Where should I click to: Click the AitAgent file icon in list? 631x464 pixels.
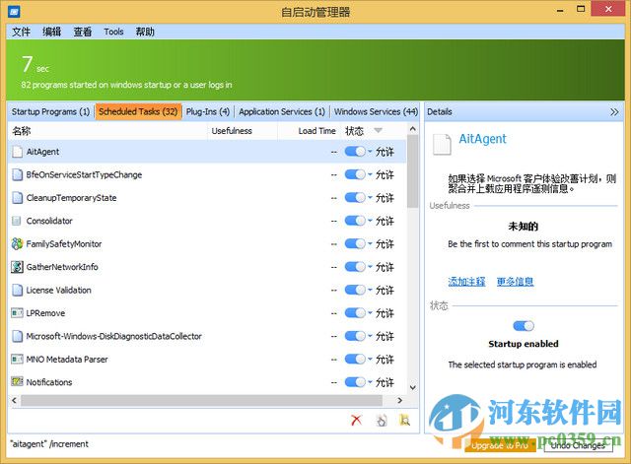tap(17, 152)
